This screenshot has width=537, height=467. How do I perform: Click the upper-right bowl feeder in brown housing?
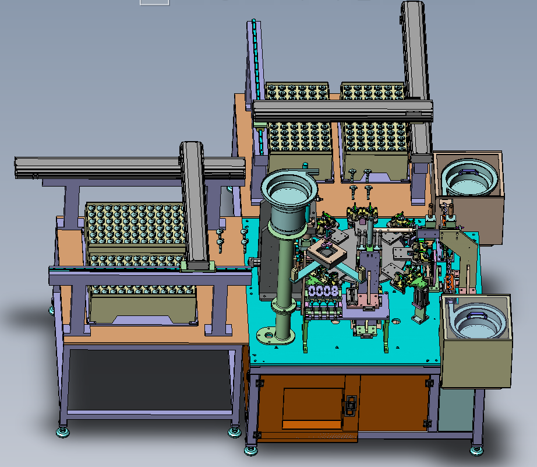click(469, 178)
